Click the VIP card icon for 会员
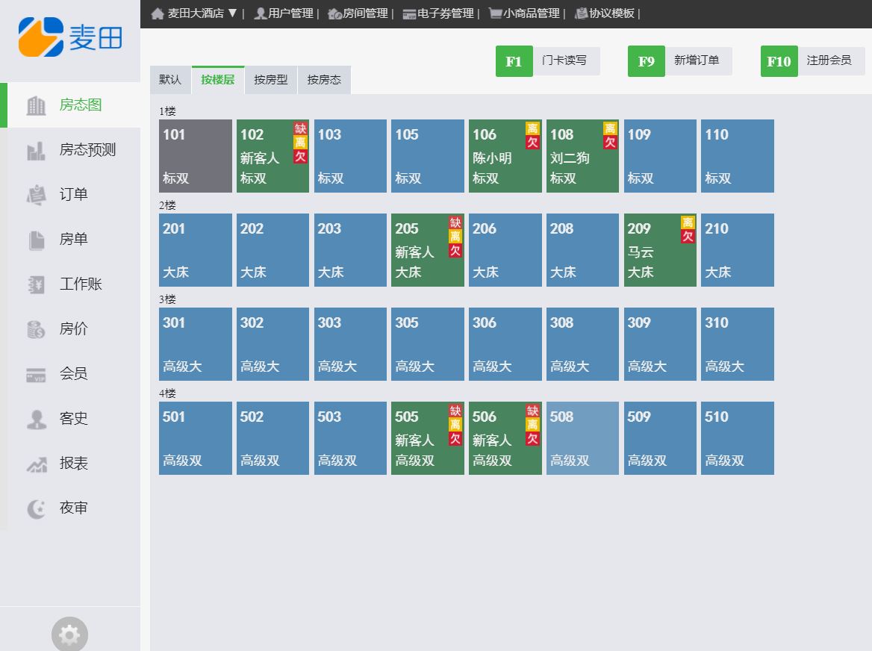872x651 pixels. tap(36, 375)
